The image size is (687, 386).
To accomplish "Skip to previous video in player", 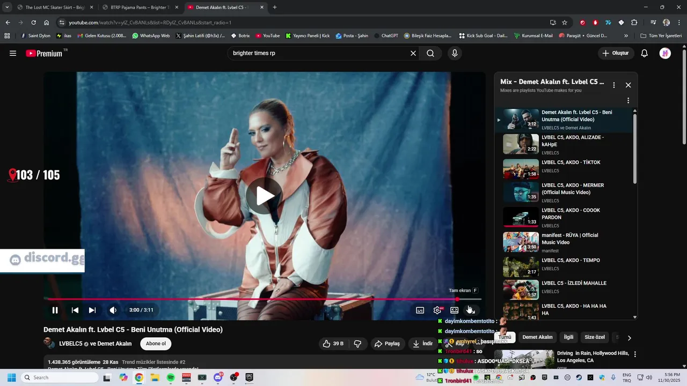I will pos(75,310).
